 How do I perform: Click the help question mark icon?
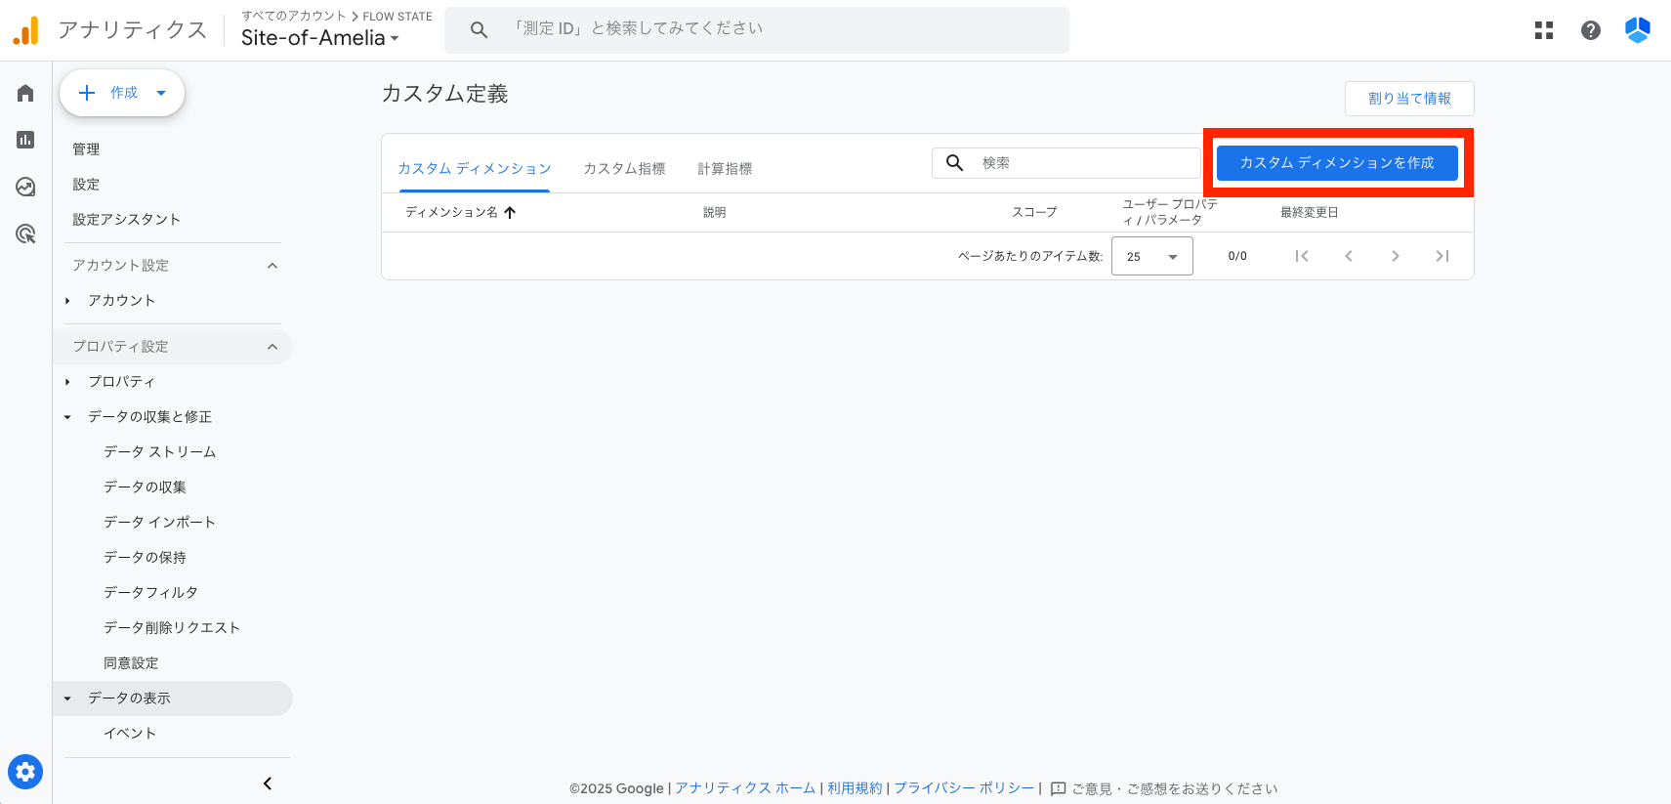tap(1590, 30)
